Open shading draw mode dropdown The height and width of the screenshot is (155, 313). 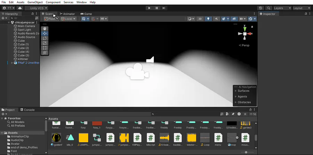coord(191,19)
